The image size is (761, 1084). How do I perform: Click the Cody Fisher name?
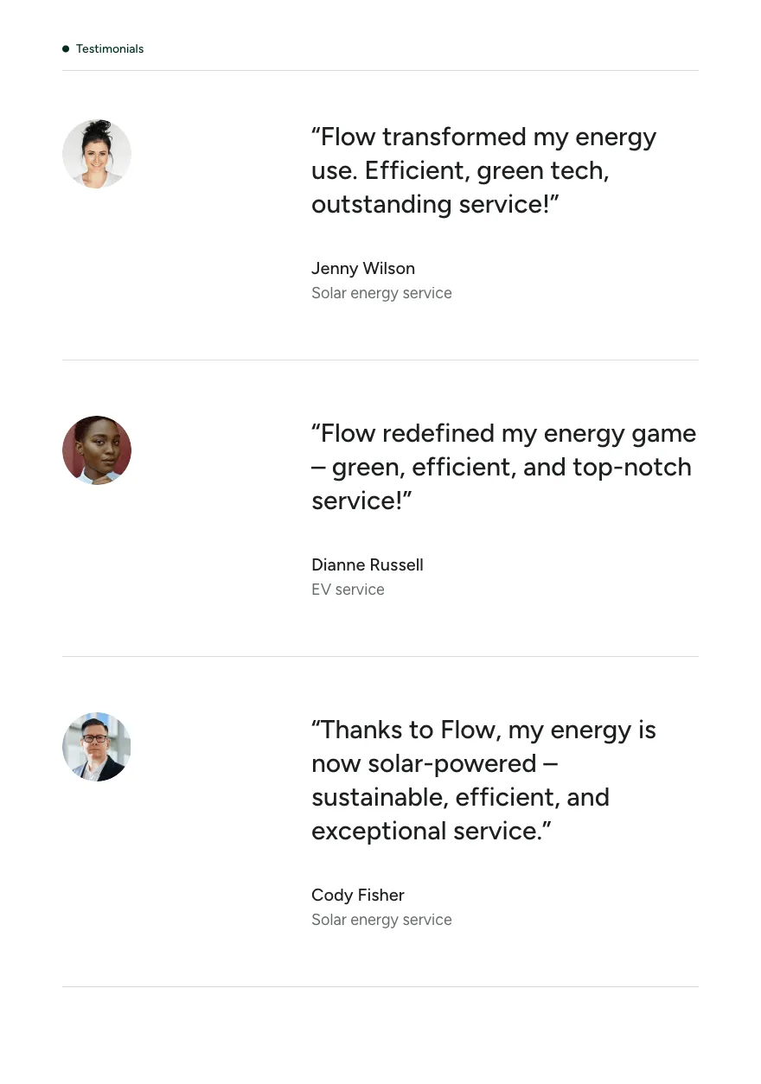358,896
